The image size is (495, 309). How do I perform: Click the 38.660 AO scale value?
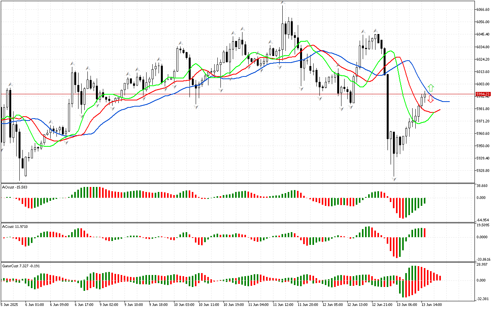[x=482, y=186]
